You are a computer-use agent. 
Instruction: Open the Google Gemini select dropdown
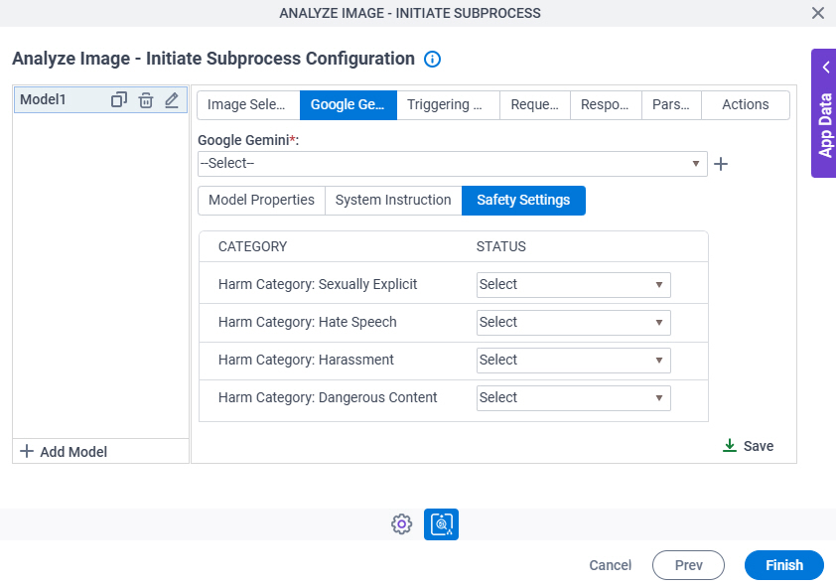coord(452,163)
